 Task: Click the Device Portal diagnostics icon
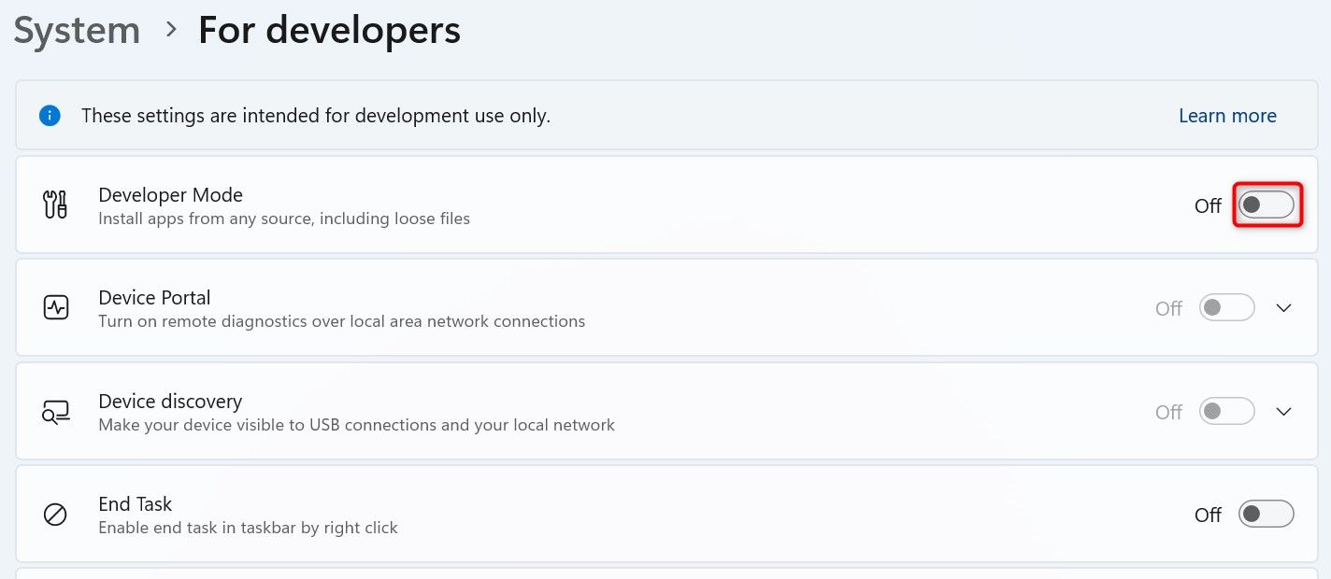coord(55,308)
